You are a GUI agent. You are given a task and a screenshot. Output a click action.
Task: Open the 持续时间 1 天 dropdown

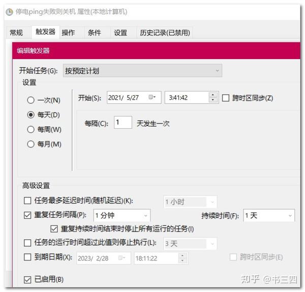(x=269, y=216)
